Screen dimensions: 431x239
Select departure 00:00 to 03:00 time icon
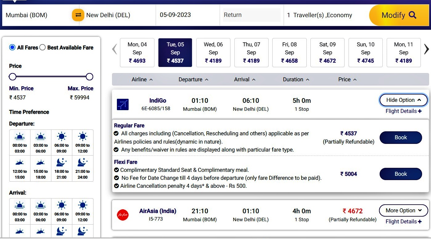point(20,137)
